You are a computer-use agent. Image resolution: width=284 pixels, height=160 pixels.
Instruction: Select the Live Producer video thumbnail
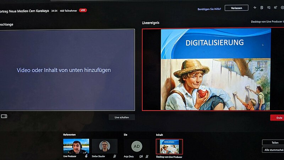[x=76, y=146]
